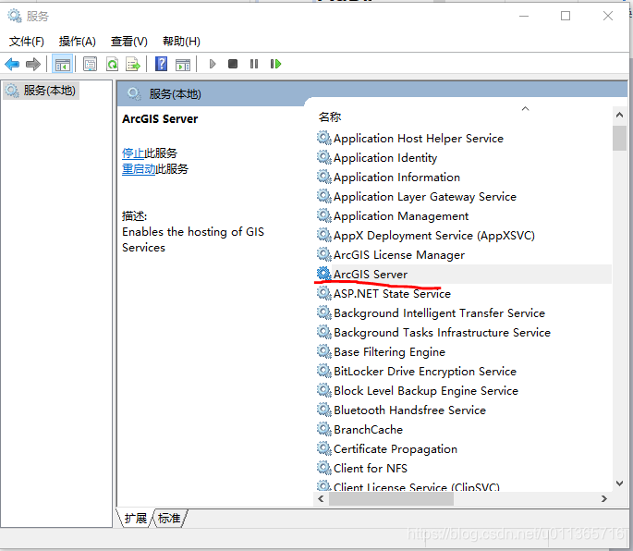Click gear icon beside BranchCache
The image size is (633, 551).
click(x=323, y=429)
